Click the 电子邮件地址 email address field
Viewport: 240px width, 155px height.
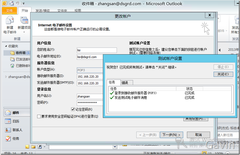pos(90,57)
